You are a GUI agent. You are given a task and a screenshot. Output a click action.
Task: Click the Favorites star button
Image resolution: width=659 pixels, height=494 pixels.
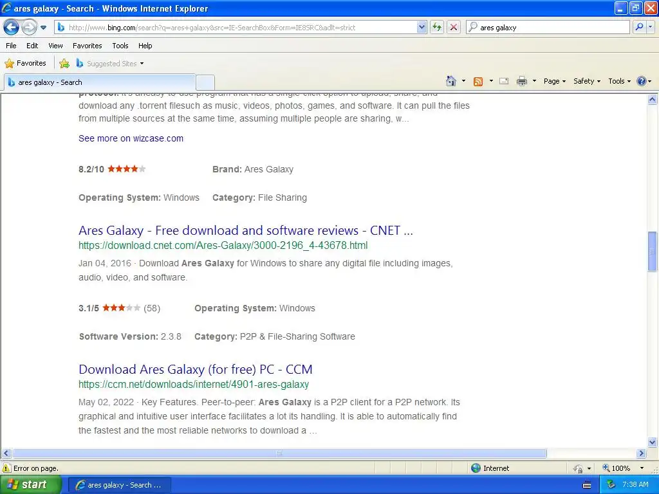click(x=25, y=64)
